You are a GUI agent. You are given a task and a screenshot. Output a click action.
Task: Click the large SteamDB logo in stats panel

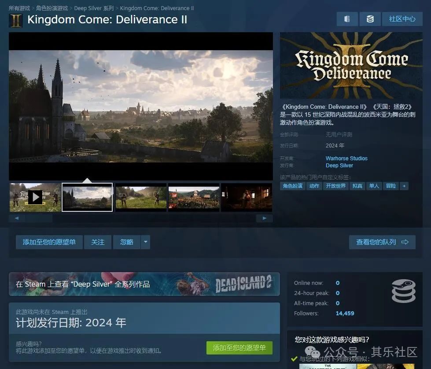point(403,291)
